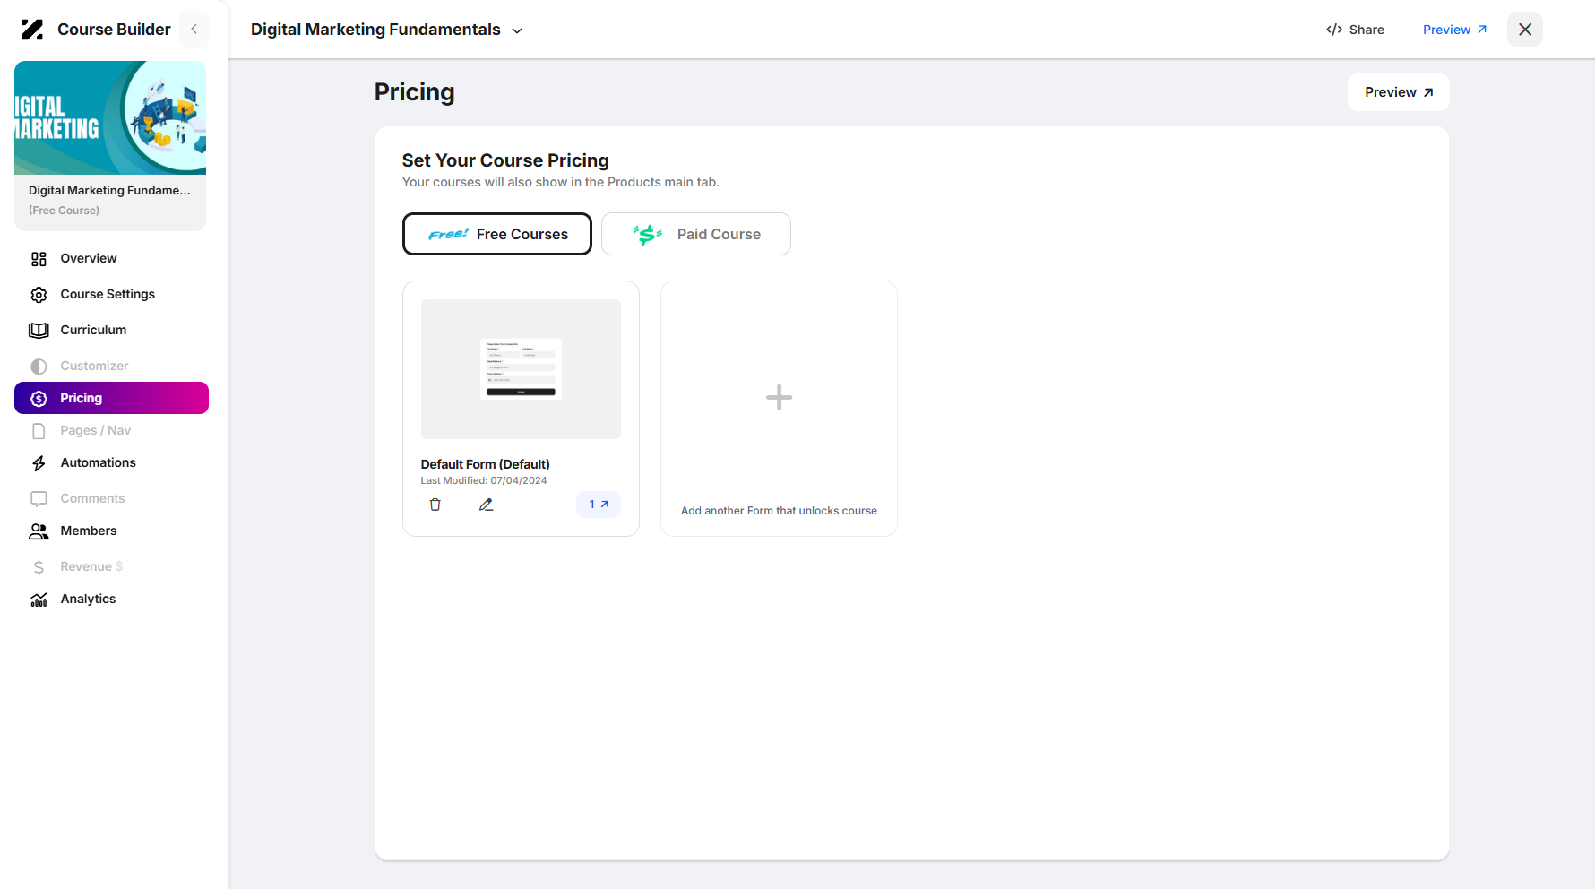The width and height of the screenshot is (1595, 889).
Task: Click the green dollar Paid Course icon
Action: point(648,235)
